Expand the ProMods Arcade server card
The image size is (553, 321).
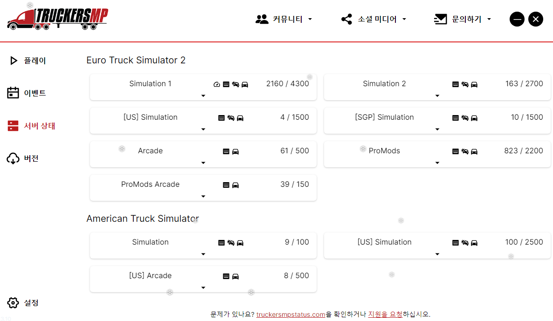(x=203, y=197)
